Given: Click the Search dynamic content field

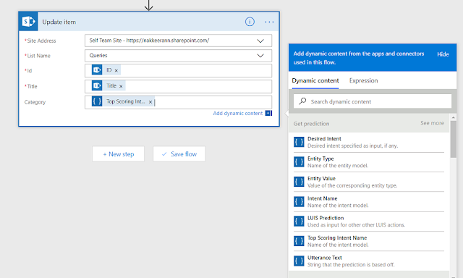Looking at the screenshot, I should click(373, 101).
